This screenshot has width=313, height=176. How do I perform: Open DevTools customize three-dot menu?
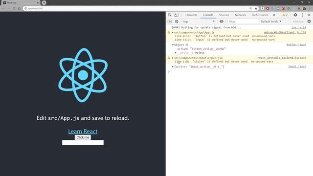click(302, 15)
